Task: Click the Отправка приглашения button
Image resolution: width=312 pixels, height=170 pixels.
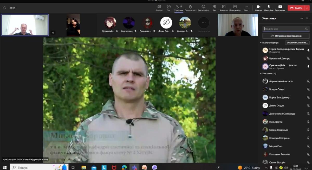Action: tap(286, 36)
